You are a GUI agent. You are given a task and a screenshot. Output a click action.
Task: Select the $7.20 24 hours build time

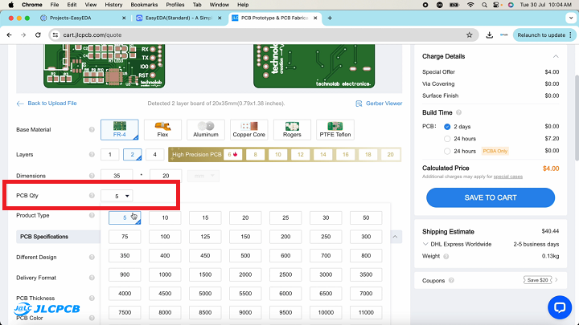click(x=447, y=139)
